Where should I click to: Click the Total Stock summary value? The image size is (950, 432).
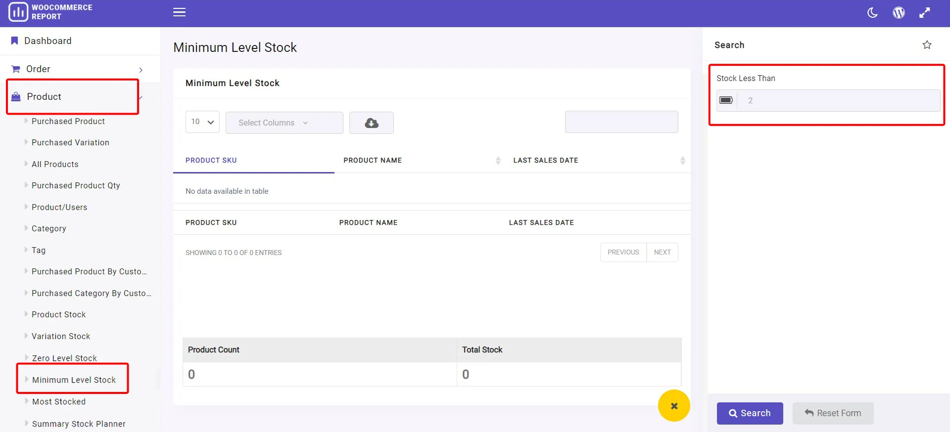click(466, 374)
